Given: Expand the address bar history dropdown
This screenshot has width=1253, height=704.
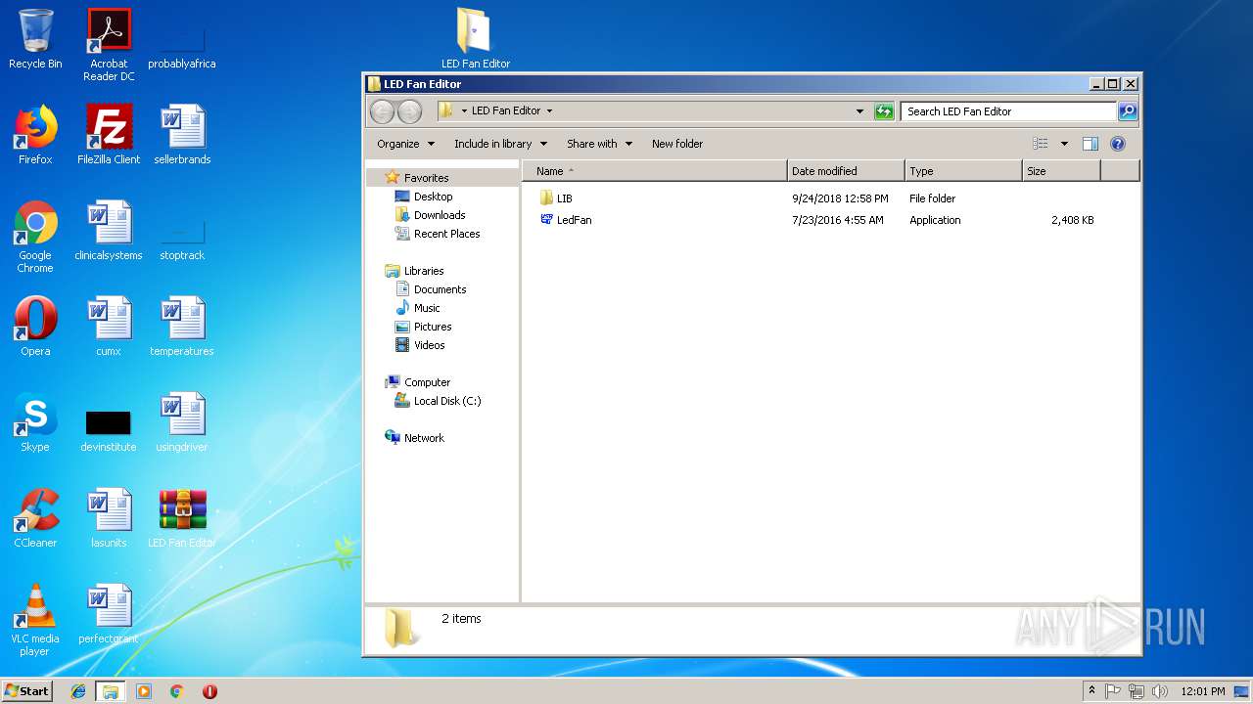Looking at the screenshot, I should [x=859, y=111].
